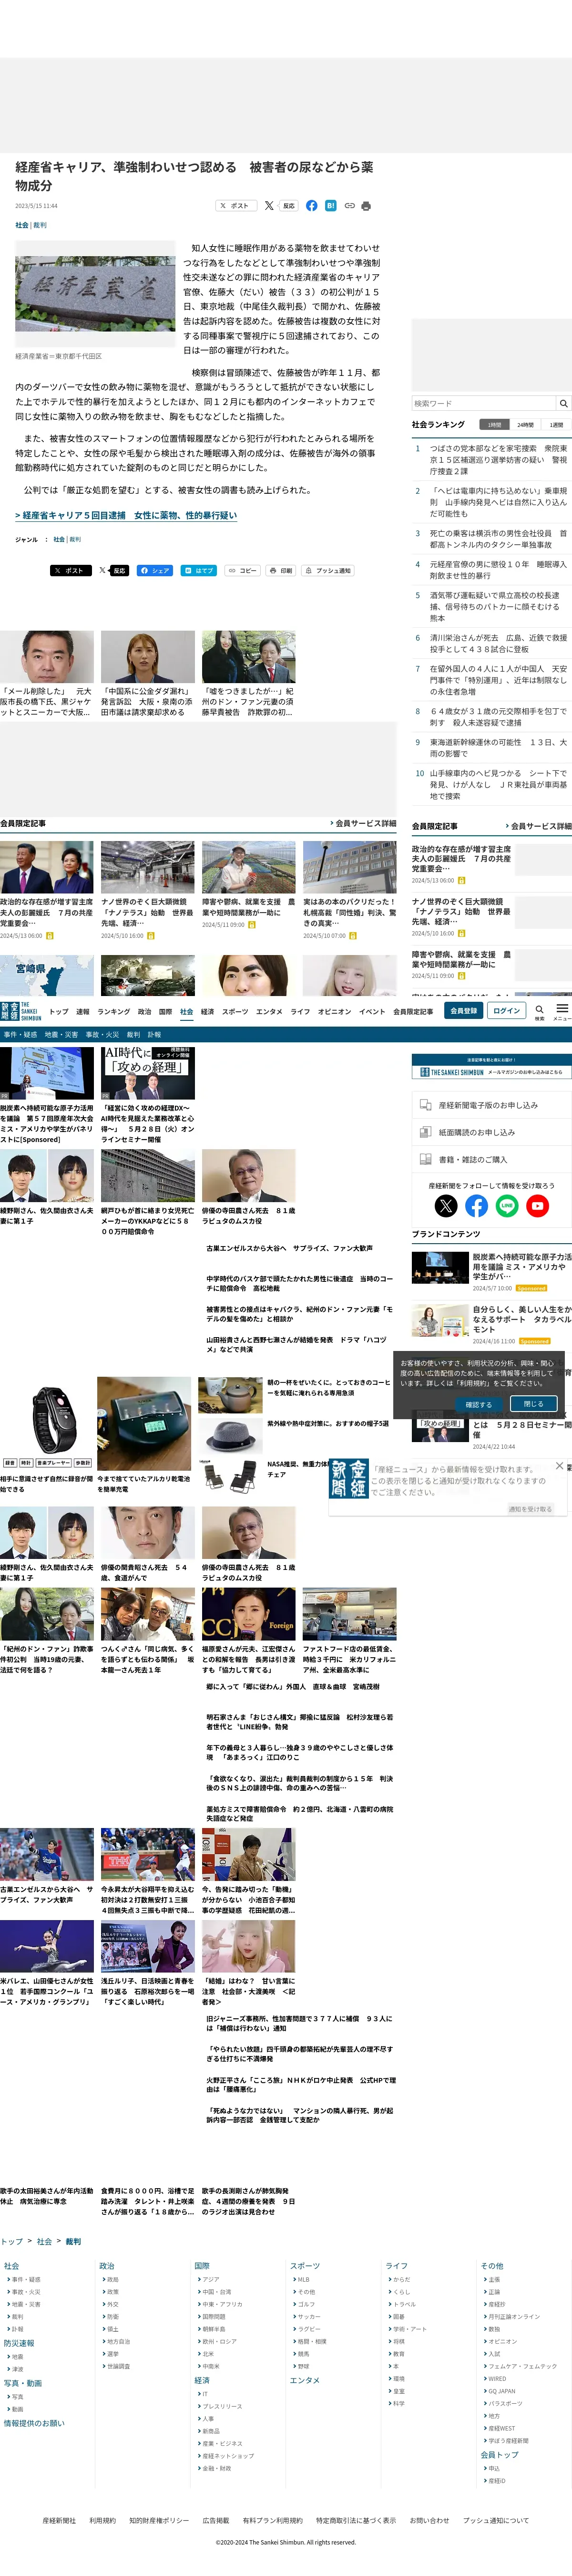Click 通知を受け取る in the notification popup

530,1510
